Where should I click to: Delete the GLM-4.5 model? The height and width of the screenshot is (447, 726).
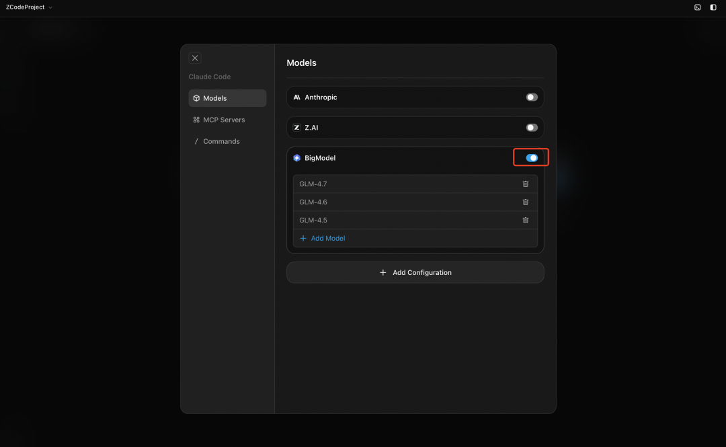526,220
